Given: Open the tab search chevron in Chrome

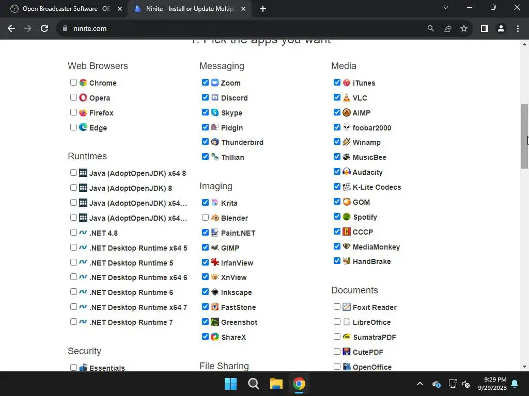Looking at the screenshot, I should pos(446,7).
